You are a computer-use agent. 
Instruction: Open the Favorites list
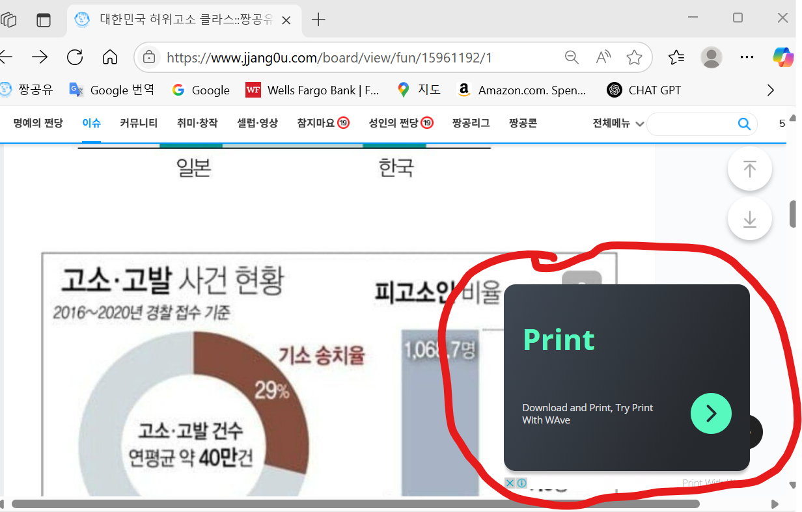(x=676, y=57)
